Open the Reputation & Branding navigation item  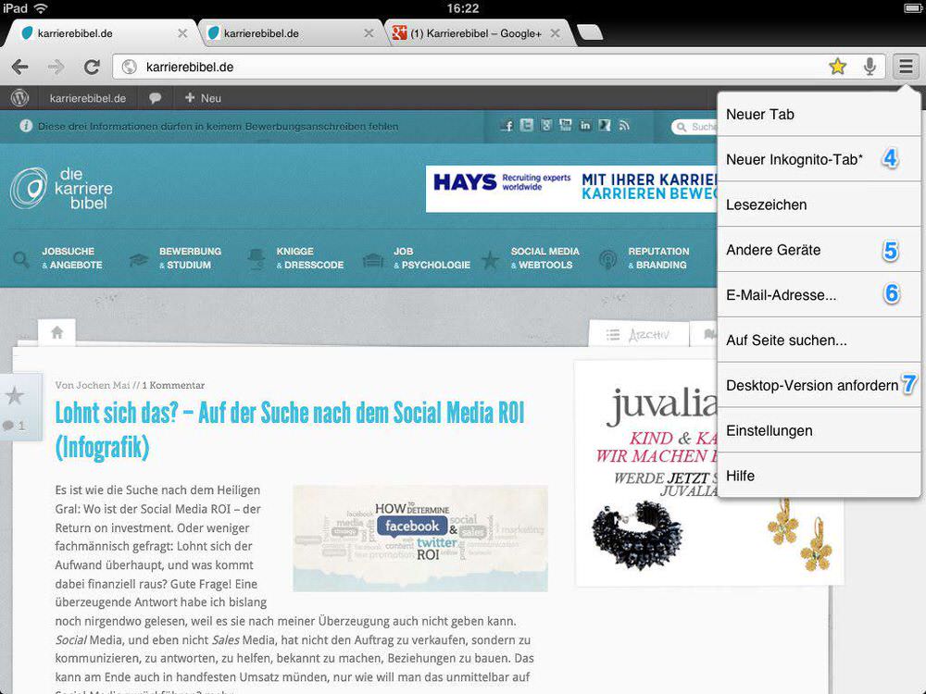pyautogui.click(x=644, y=258)
